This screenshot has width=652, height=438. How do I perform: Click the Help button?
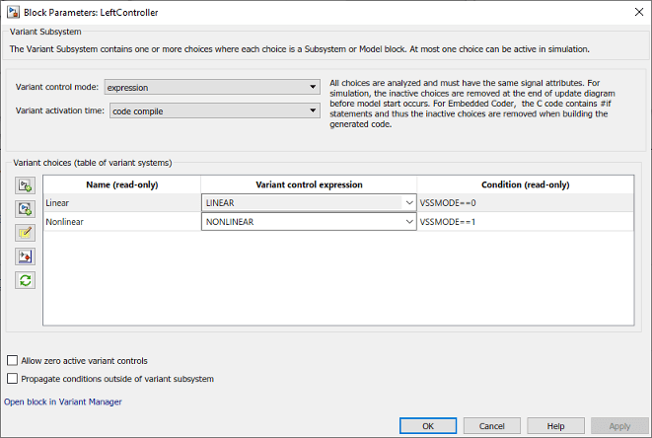coord(555,426)
